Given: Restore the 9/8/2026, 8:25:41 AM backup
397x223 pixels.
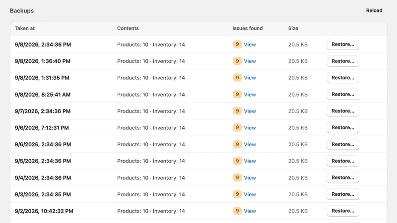Looking at the screenshot, I should (343, 94).
